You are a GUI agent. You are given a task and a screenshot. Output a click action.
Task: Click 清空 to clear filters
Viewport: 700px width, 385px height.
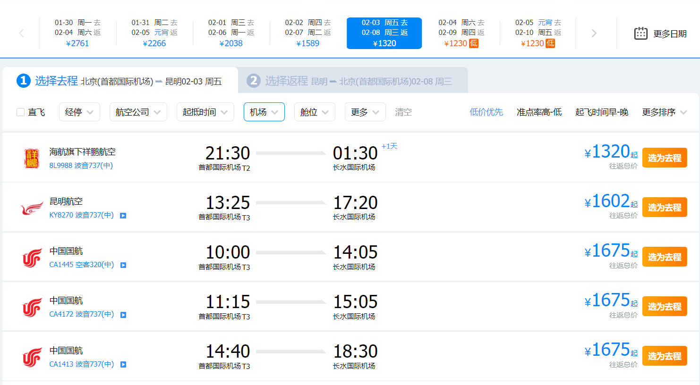pos(403,112)
